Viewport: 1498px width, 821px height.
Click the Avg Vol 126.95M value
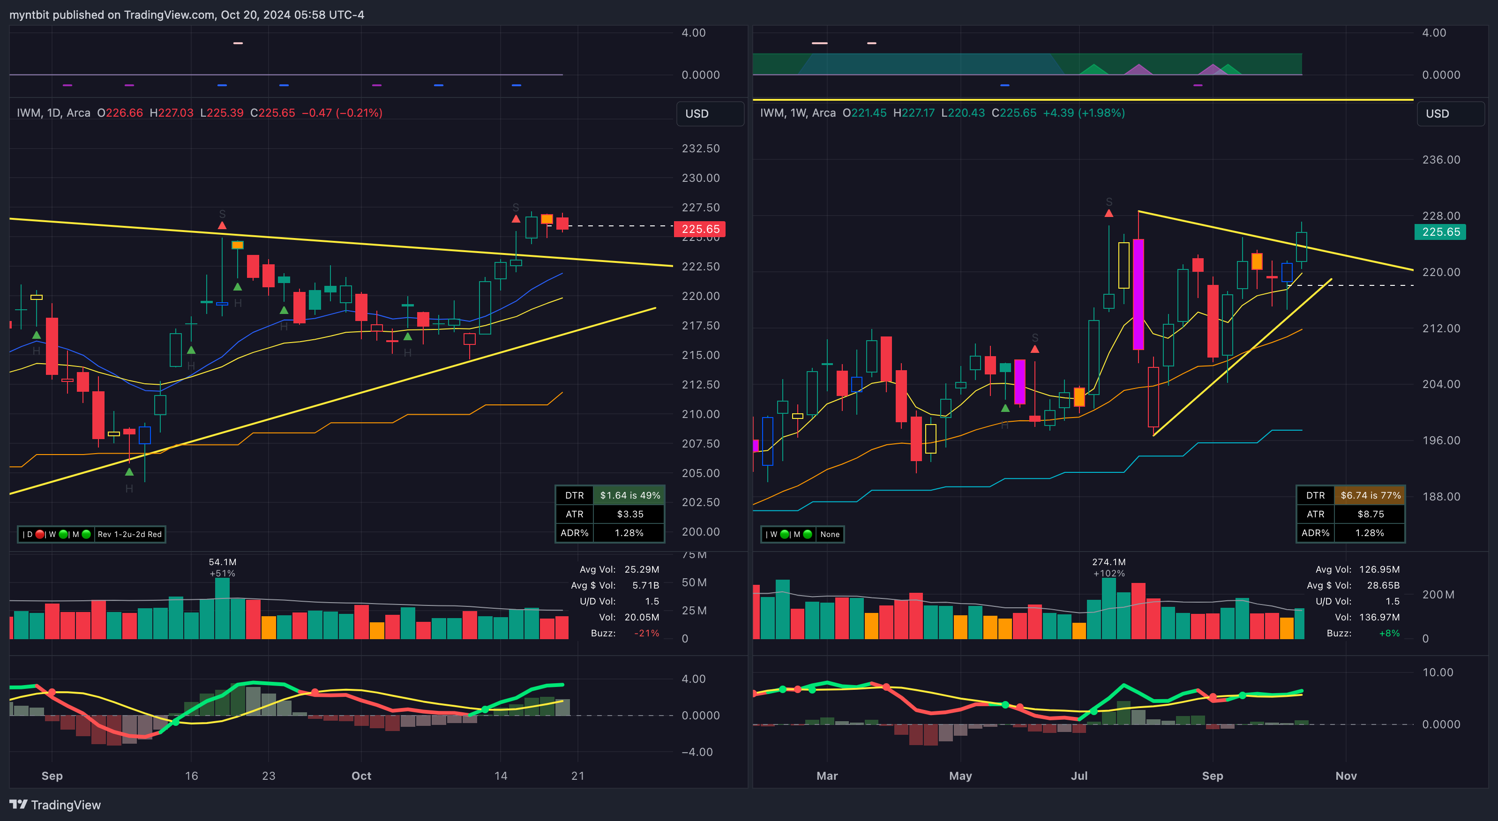coord(1379,570)
